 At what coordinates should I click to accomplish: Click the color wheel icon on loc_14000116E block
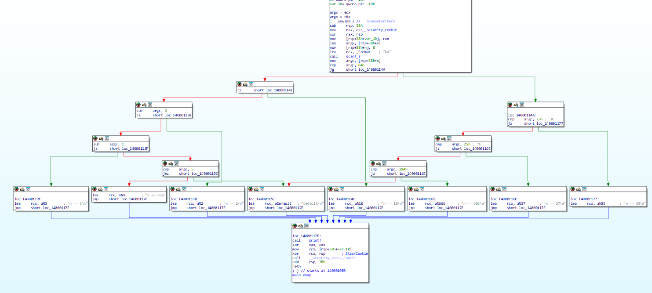point(493,189)
